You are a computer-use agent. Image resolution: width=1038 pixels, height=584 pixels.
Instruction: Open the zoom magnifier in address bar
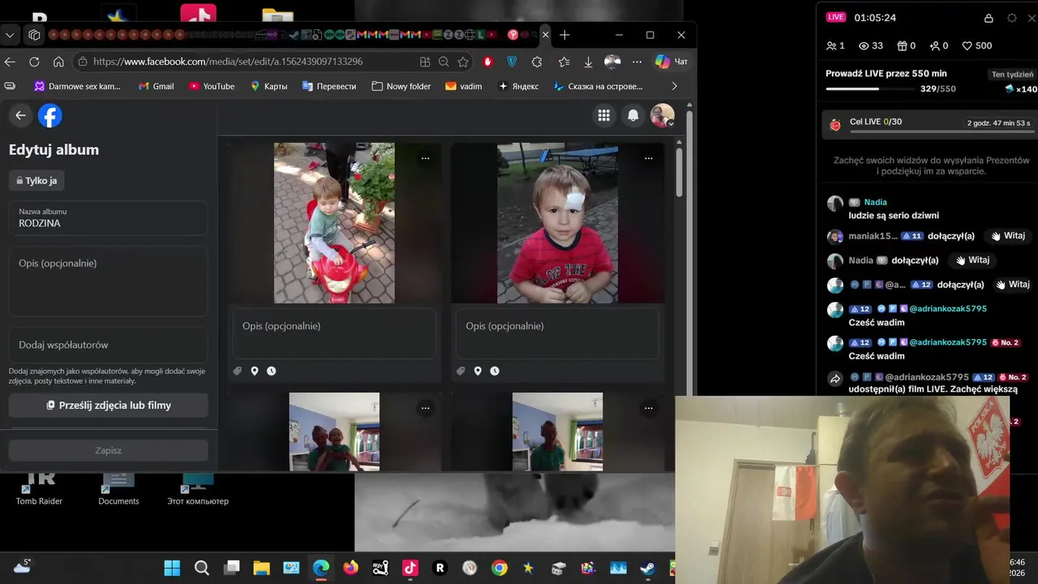(x=444, y=62)
